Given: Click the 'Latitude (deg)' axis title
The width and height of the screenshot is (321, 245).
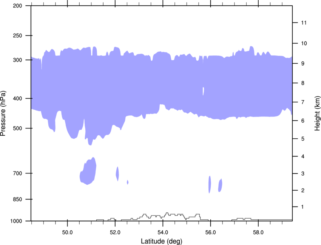Looking at the screenshot, I should pyautogui.click(x=161, y=241).
